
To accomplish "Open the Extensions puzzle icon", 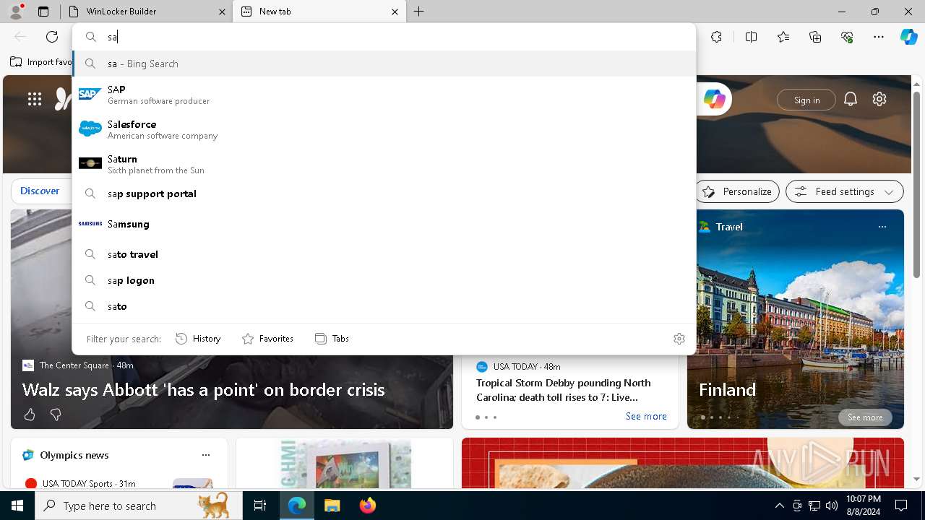I will [716, 37].
